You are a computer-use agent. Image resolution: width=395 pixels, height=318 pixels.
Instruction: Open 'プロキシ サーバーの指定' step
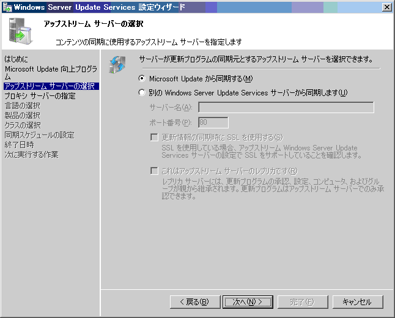click(x=40, y=96)
